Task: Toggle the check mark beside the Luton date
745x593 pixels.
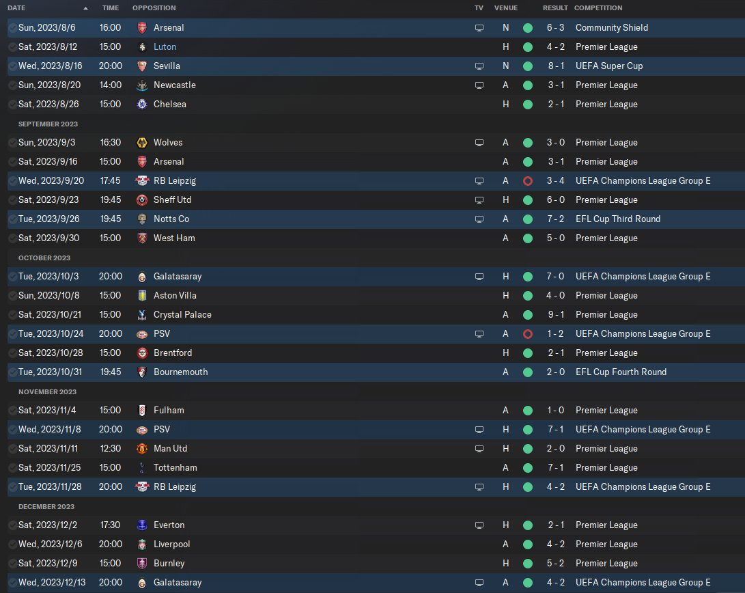Action: [13, 47]
